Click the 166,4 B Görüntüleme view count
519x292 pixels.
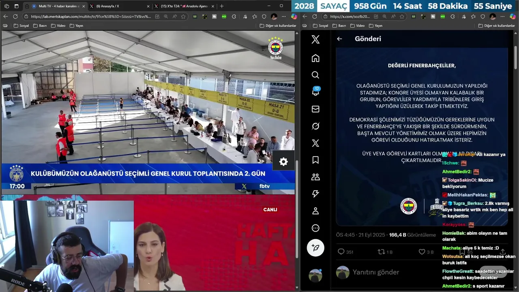point(412,235)
